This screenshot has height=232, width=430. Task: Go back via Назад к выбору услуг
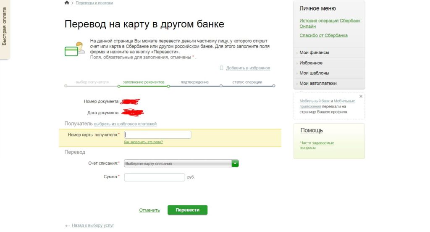coord(93,225)
